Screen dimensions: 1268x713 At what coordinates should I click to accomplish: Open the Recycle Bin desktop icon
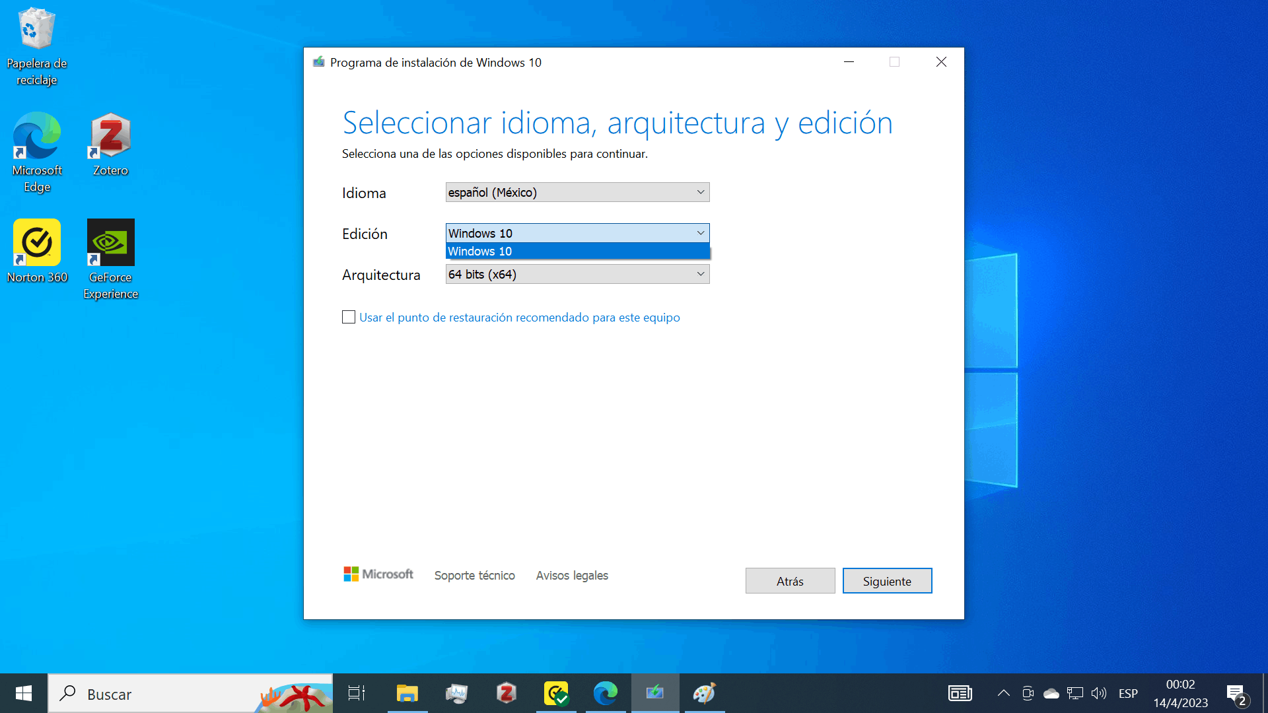click(37, 46)
